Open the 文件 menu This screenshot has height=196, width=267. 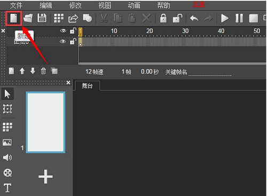point(16,5)
